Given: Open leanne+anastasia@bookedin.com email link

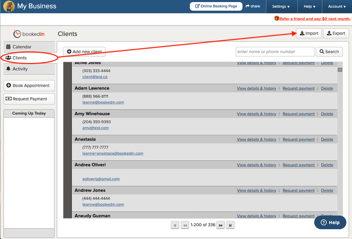Looking at the screenshot, I should tap(113, 153).
